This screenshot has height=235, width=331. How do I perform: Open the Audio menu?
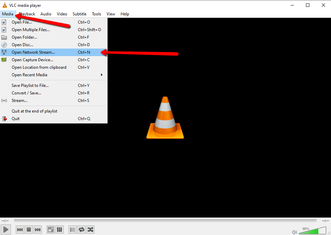click(x=46, y=14)
